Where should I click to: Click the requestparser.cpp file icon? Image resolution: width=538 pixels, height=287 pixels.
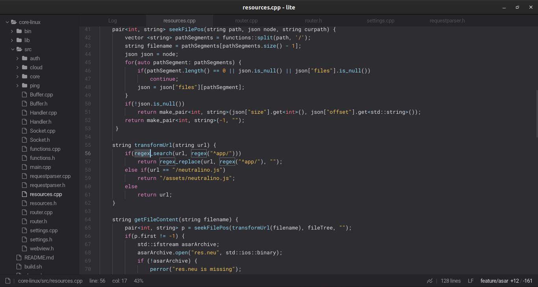pos(24,176)
